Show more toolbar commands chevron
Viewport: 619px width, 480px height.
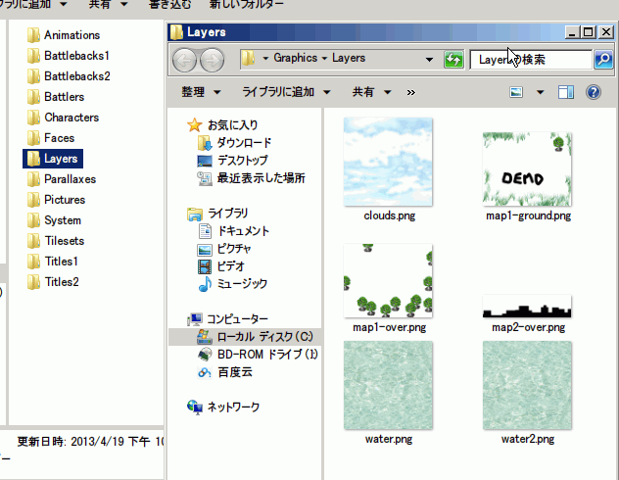411,93
